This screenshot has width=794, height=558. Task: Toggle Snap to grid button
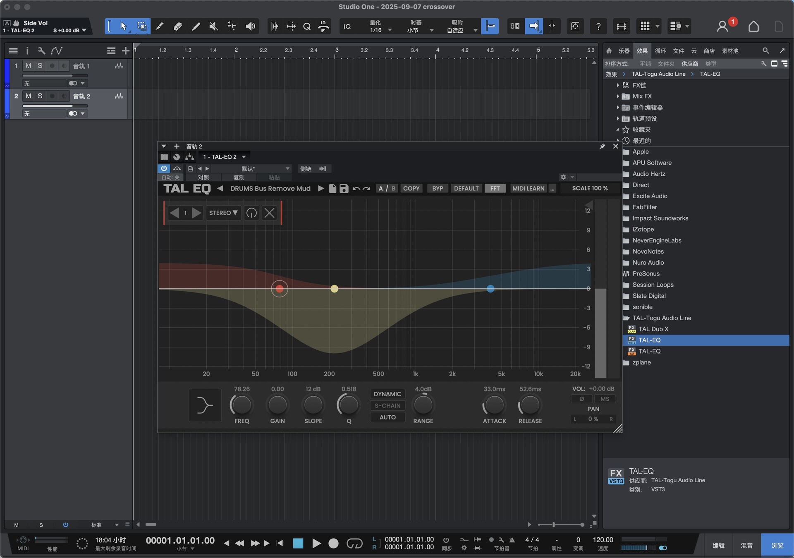click(x=490, y=26)
